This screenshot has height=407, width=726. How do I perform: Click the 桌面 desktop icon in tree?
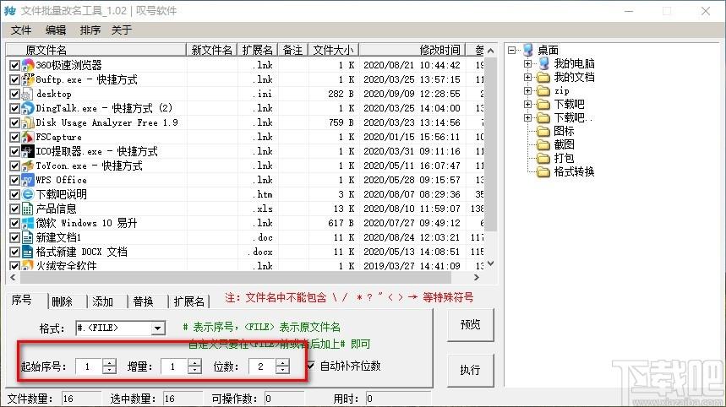coord(528,50)
